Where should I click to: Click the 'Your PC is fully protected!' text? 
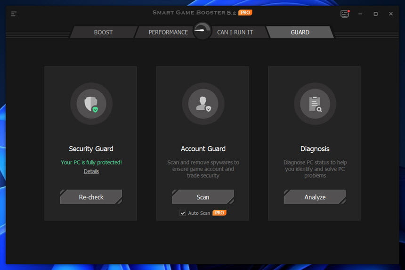coord(91,162)
